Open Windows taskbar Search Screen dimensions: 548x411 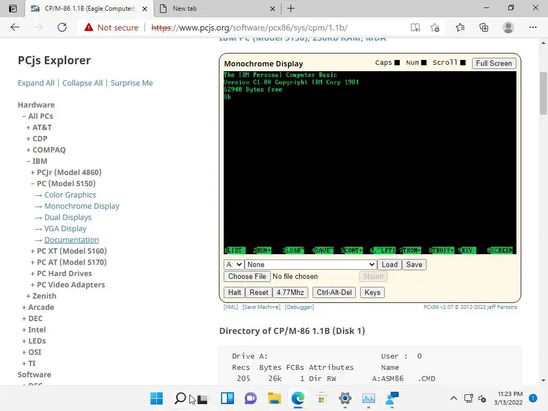180,398
